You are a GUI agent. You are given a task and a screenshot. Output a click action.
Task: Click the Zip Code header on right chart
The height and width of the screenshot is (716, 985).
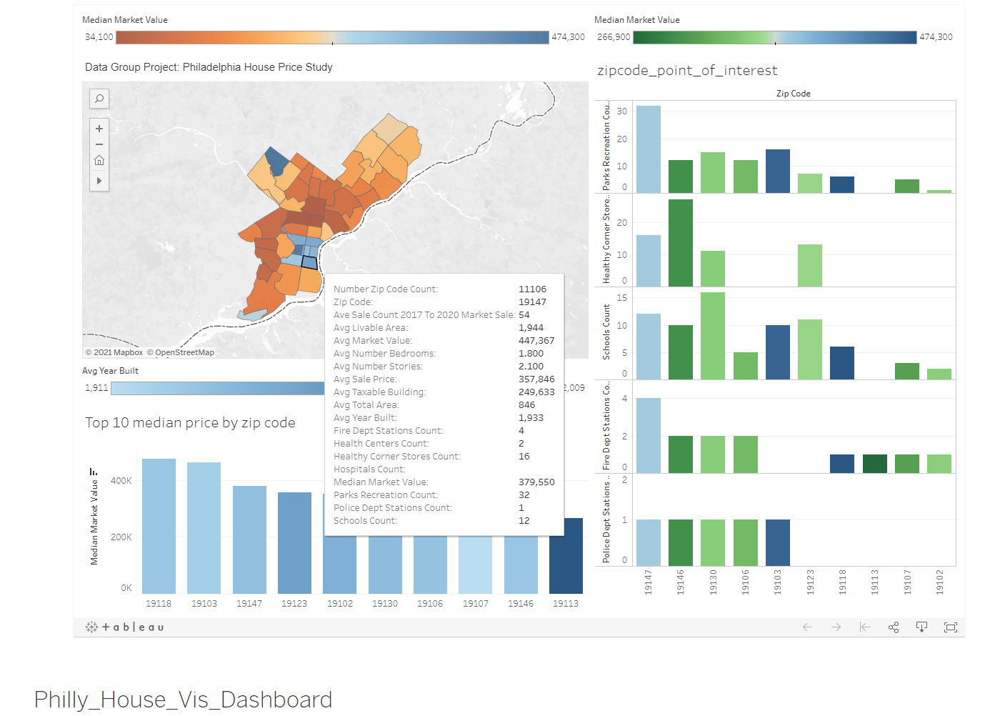[x=794, y=94]
